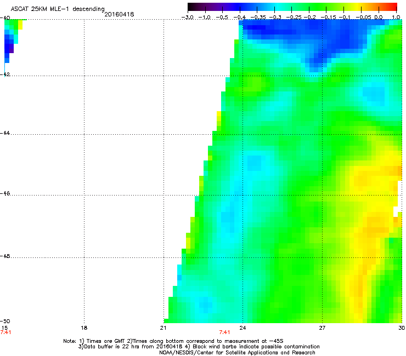The image size is (406, 356).
Task: Click latitude label -42
Action: [5, 74]
